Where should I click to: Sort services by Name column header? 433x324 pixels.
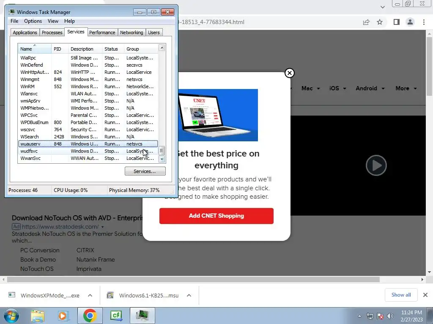35,49
